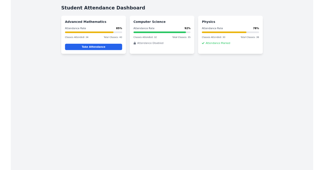This screenshot has width=324, height=170.
Task: Click the 92% attendance rate label
Action: 188,28
